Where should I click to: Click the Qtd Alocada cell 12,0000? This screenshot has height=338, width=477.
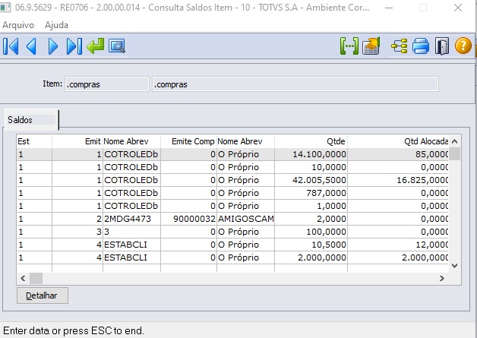[x=398, y=245]
